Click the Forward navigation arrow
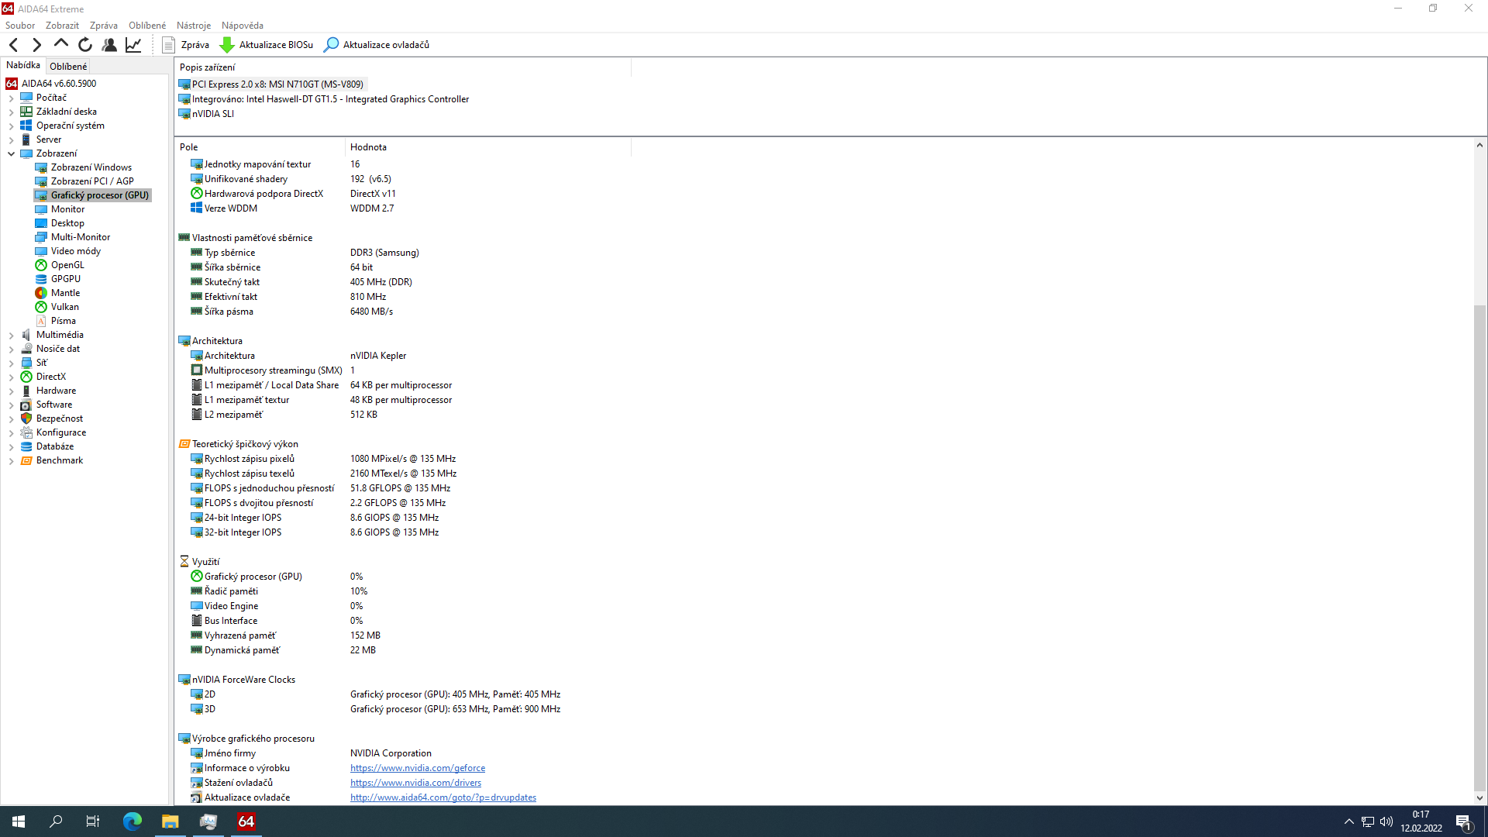The image size is (1488, 837). coord(36,45)
